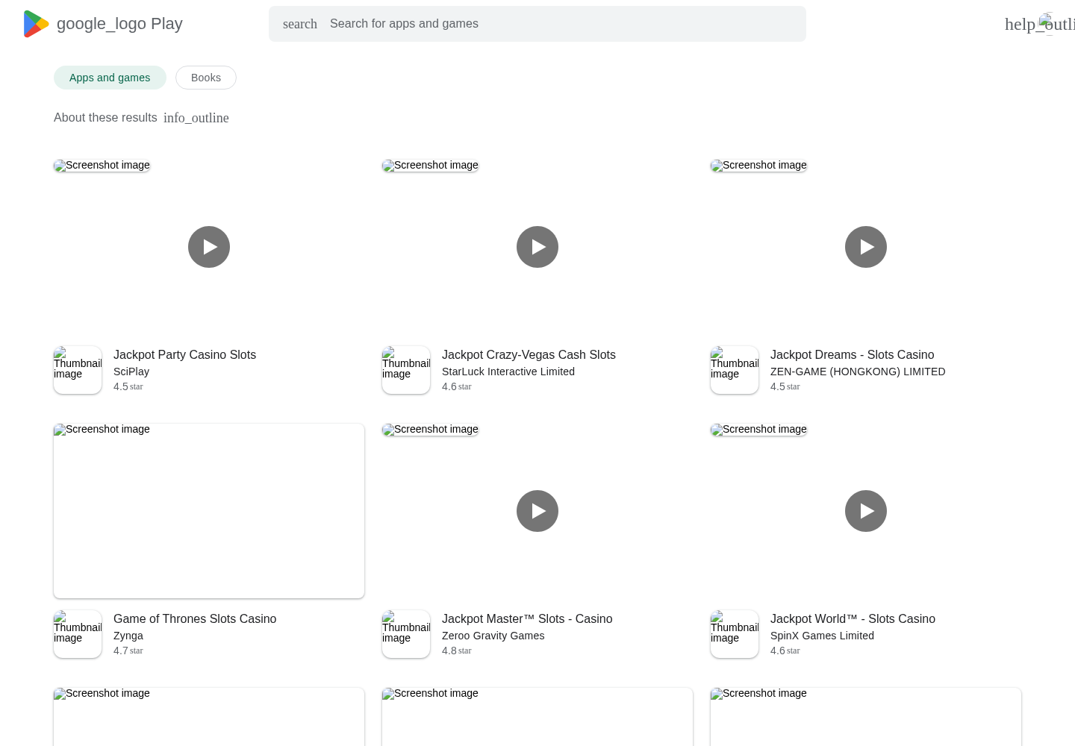Open Game of Thrones Slots Casino thumbnail icon

78,634
